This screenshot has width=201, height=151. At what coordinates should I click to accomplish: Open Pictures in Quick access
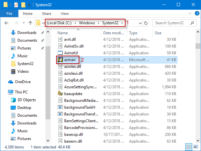coord(24,48)
